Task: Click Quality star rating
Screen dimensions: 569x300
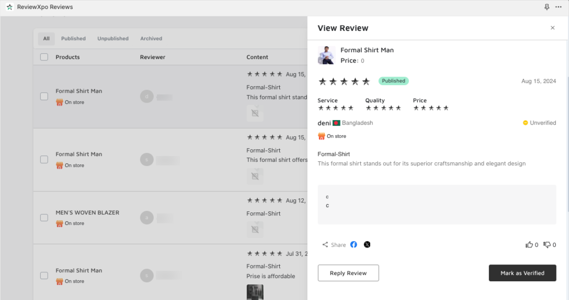Action: pos(383,108)
